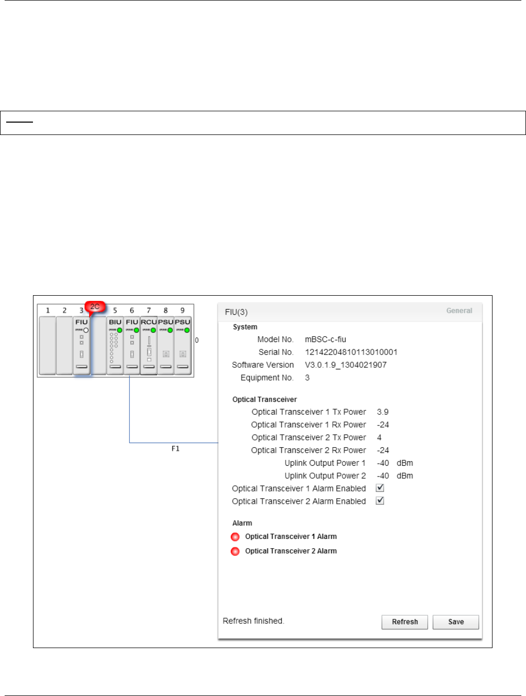Click the Optical Transceiver section heading

pyautogui.click(x=265, y=400)
